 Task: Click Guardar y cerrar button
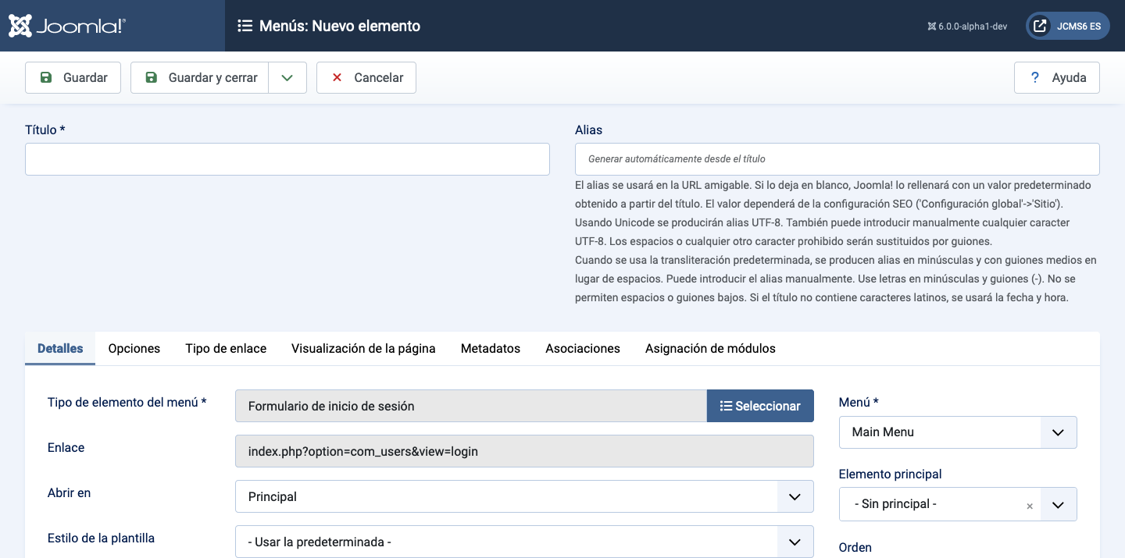click(x=199, y=77)
